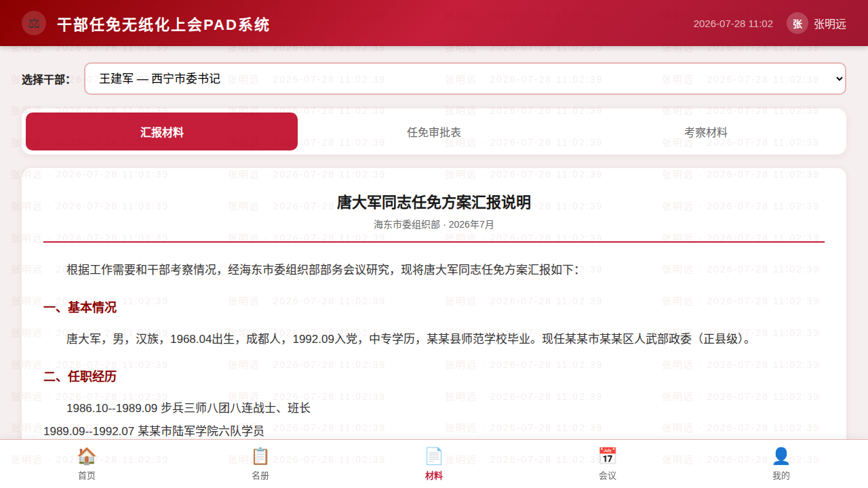Switch to the 考察材料 tab
The width and height of the screenshot is (868, 488).
coord(706,132)
